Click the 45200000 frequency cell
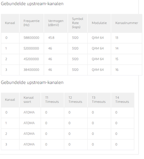The image size is (144, 159). coord(32,59)
